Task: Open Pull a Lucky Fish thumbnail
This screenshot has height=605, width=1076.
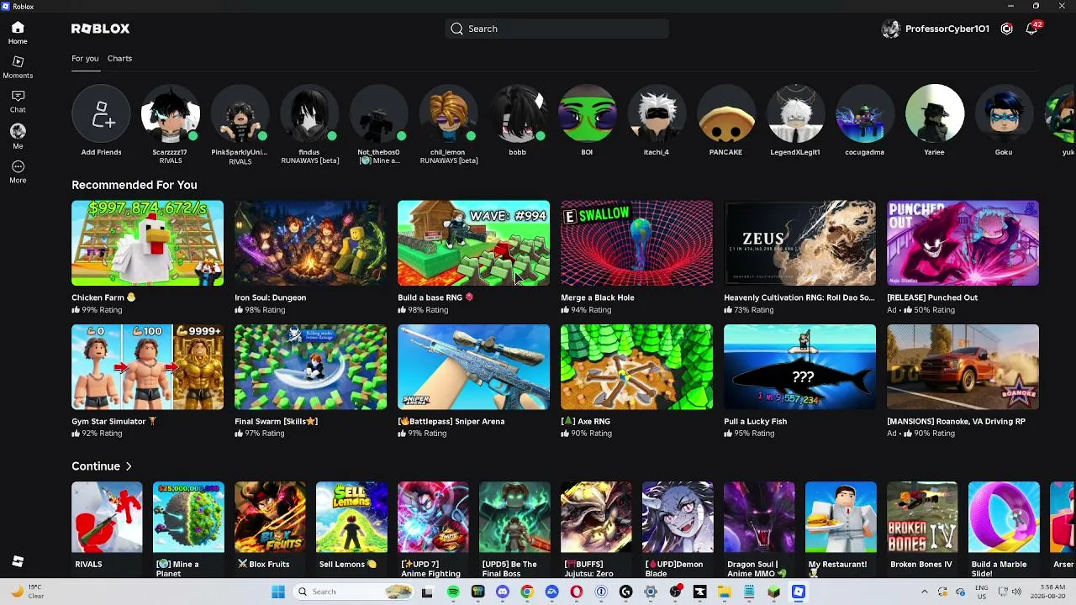Action: 799,367
